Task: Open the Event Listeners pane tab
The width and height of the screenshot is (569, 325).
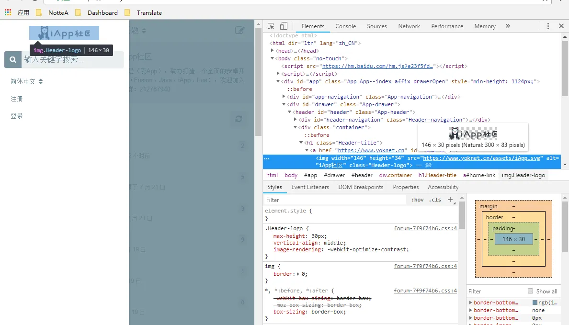Action: click(x=310, y=187)
